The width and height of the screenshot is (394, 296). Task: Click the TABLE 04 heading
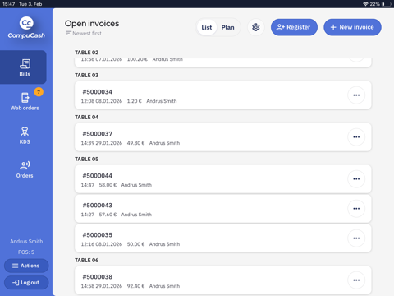(x=86, y=117)
